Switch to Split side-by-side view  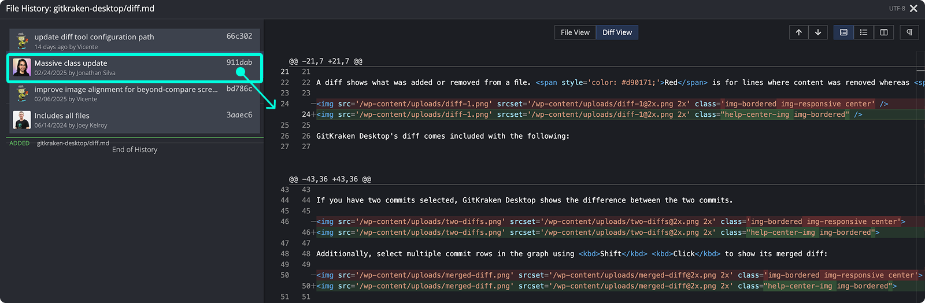pos(883,32)
